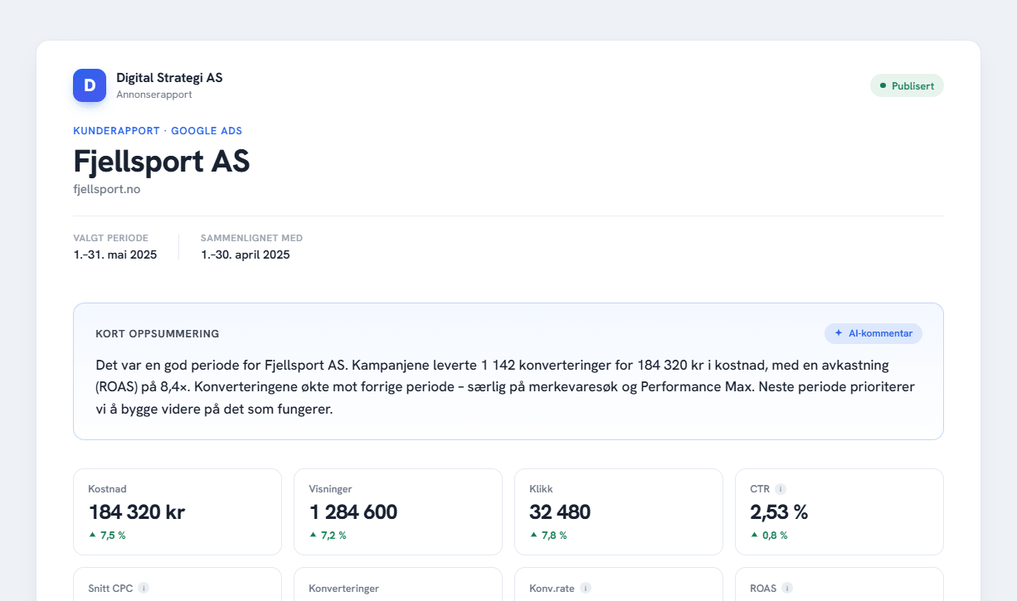Click the blue D company logo

pyautogui.click(x=90, y=85)
